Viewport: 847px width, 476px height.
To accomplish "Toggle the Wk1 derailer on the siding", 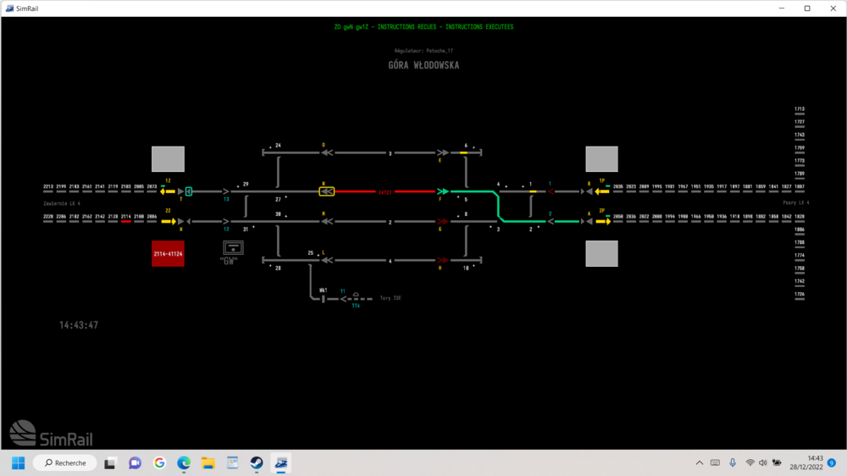I will pos(324,297).
